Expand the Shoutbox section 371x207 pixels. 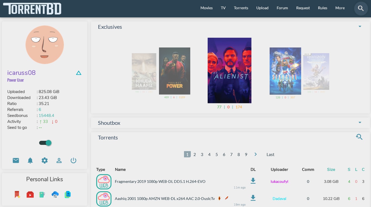(360, 122)
